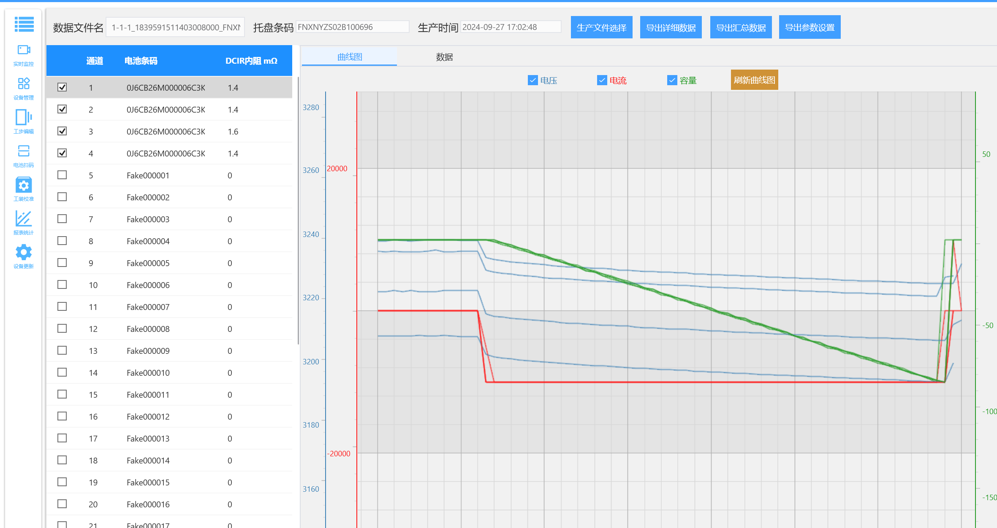
Task: Open 报表统计 report statistics icon
Action: [24, 218]
